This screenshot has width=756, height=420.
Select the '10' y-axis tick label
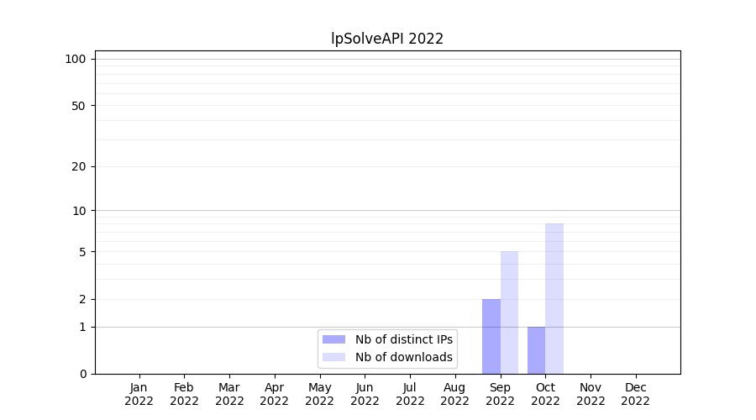[79, 211]
